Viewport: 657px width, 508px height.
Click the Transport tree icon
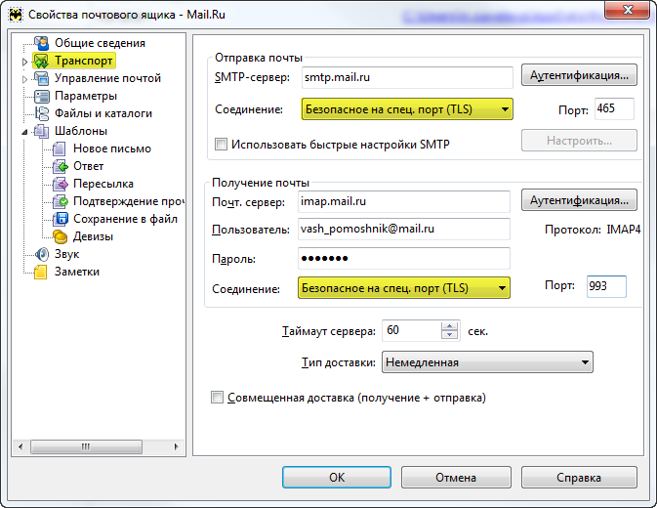(41, 61)
